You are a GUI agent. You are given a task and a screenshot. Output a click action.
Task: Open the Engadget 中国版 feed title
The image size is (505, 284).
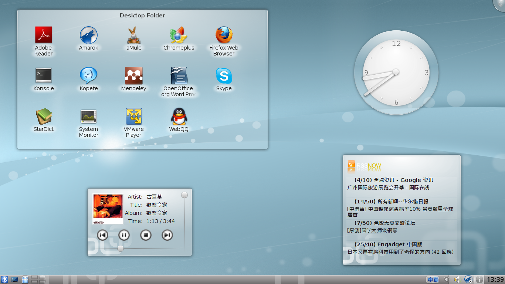click(x=388, y=244)
